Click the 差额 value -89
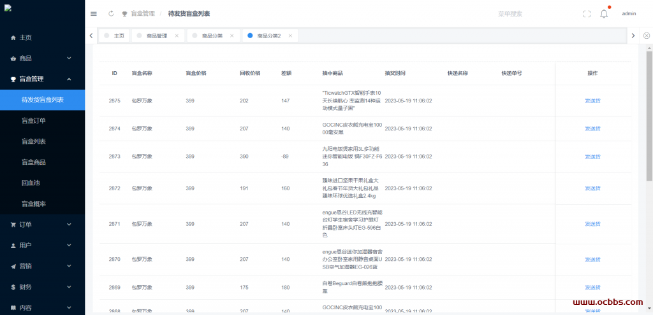Screen dimensions: 653x315 pyautogui.click(x=286, y=157)
